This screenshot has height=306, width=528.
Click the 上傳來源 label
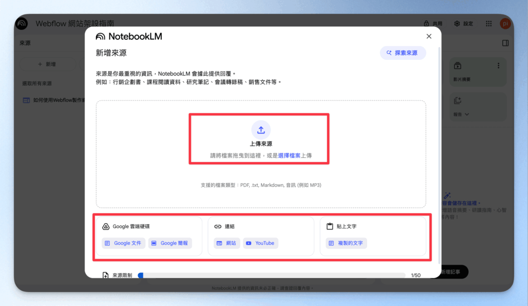261,144
